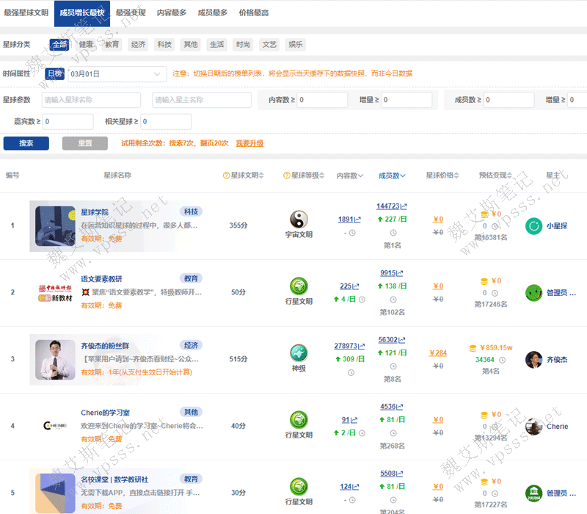The width and height of the screenshot is (587, 514).
Task: Open the 价格最高 tab
Action: click(253, 12)
